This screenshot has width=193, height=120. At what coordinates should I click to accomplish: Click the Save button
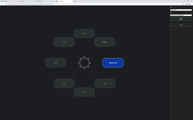click(181, 19)
